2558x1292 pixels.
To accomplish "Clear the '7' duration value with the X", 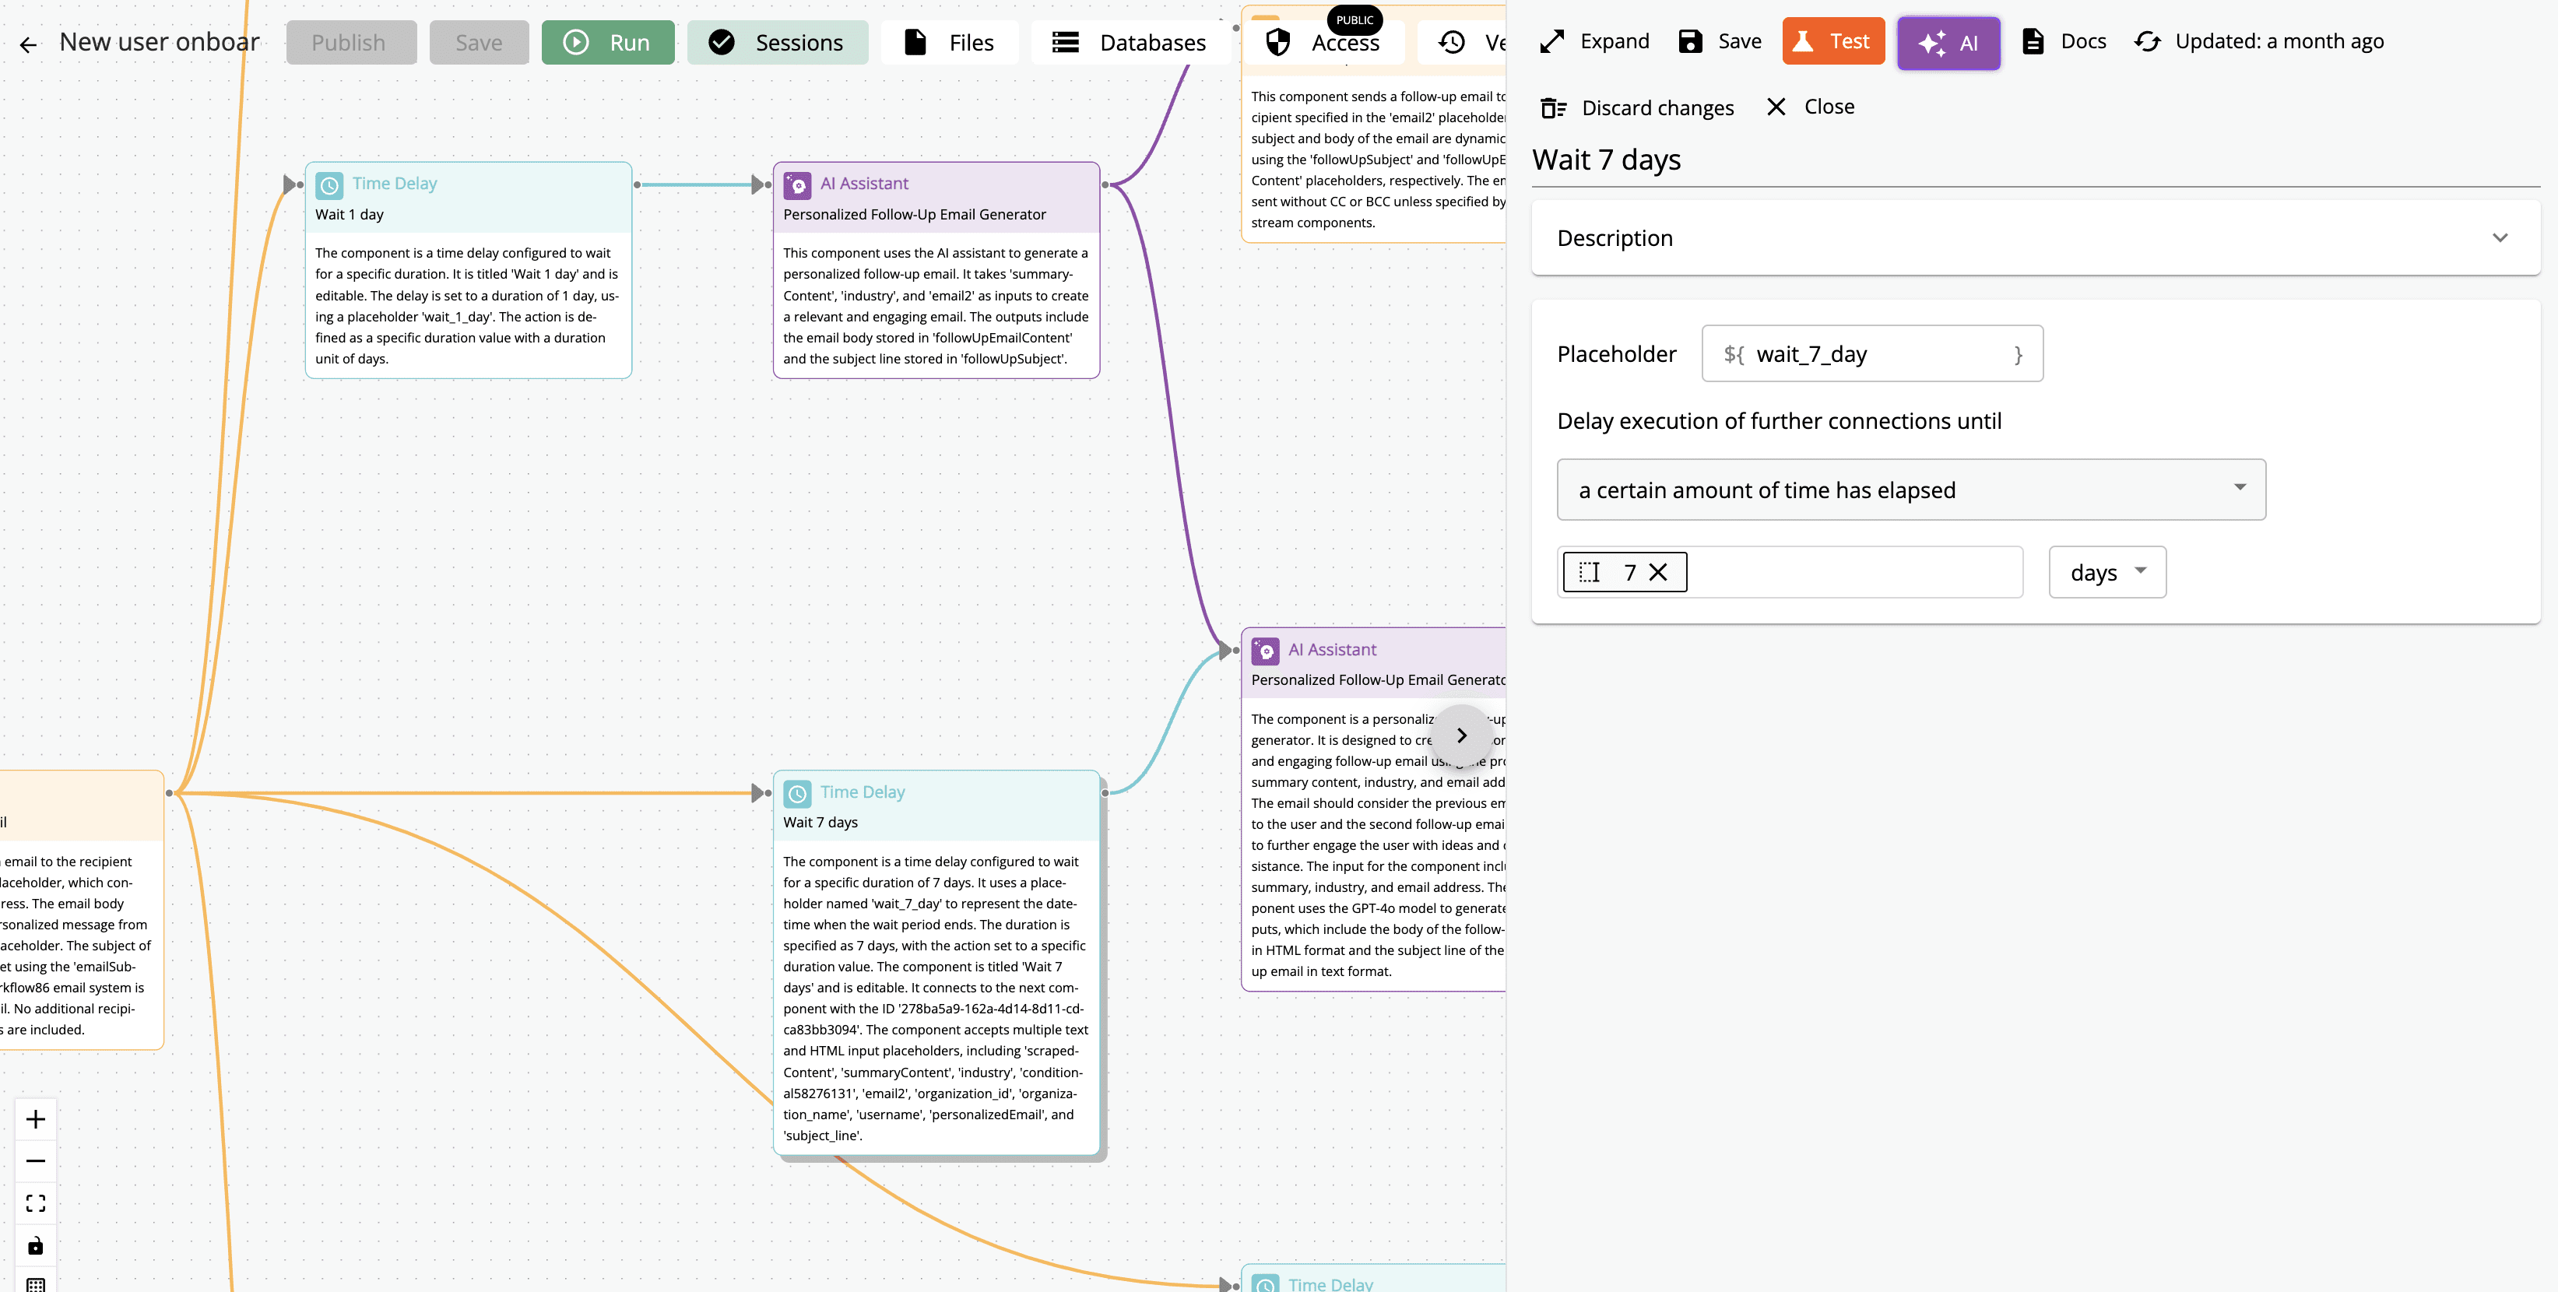I will (x=1658, y=572).
